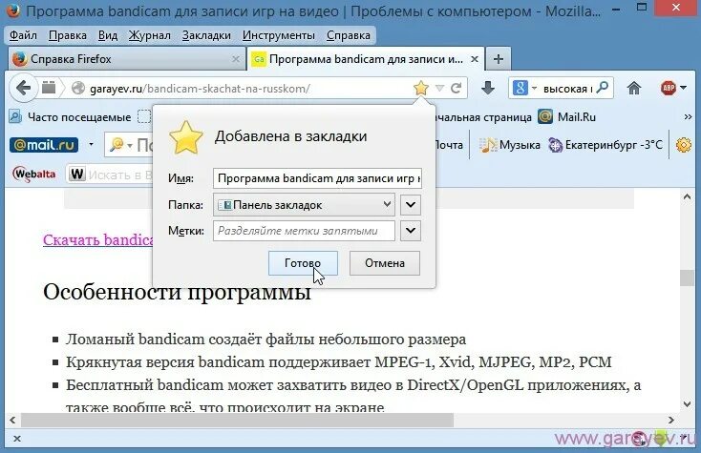Click the Webalta logo

coord(34,174)
